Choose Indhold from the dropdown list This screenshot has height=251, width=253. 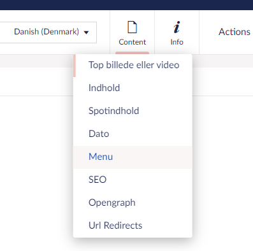coord(133,88)
